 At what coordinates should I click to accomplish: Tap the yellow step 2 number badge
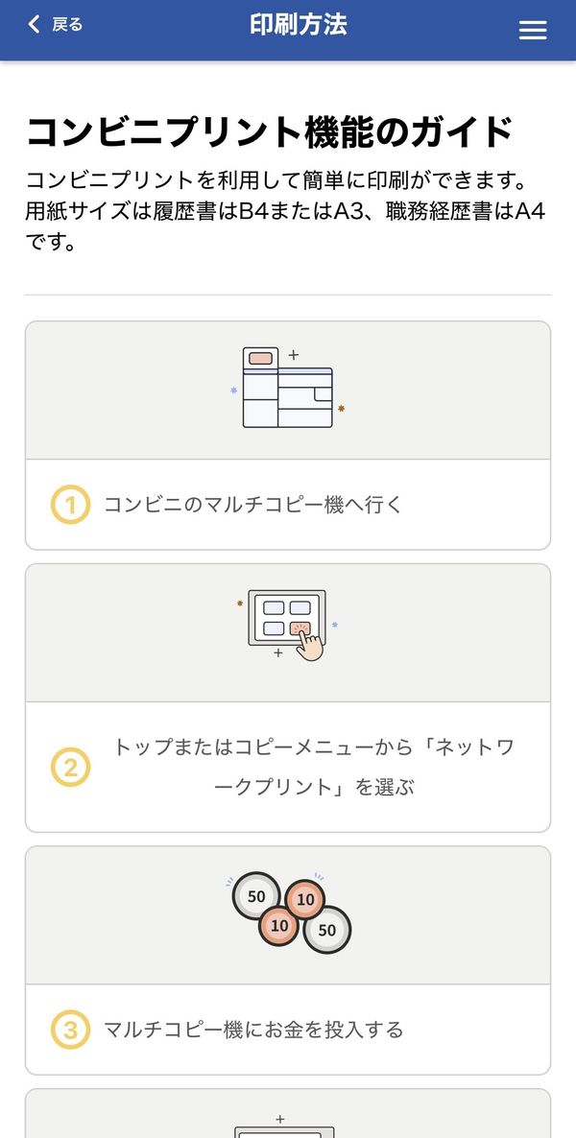pos(70,767)
